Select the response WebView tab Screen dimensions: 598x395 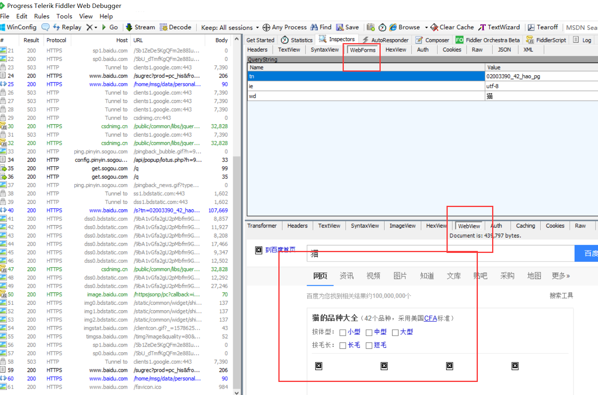pyautogui.click(x=469, y=226)
